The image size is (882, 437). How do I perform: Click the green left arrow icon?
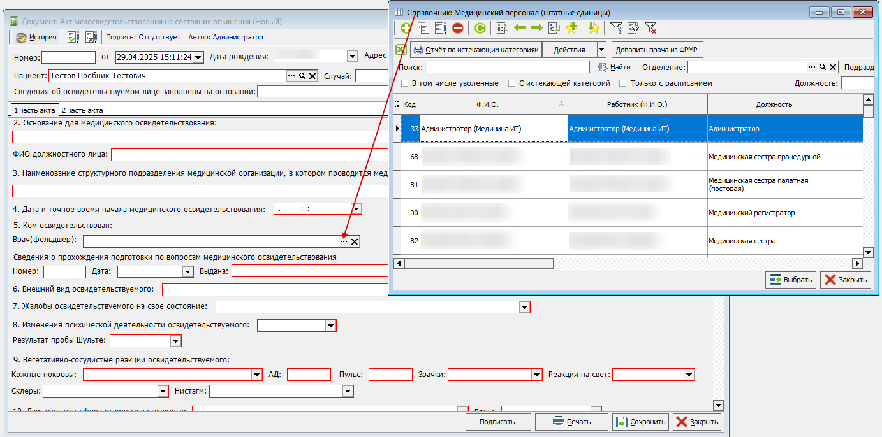click(x=520, y=28)
